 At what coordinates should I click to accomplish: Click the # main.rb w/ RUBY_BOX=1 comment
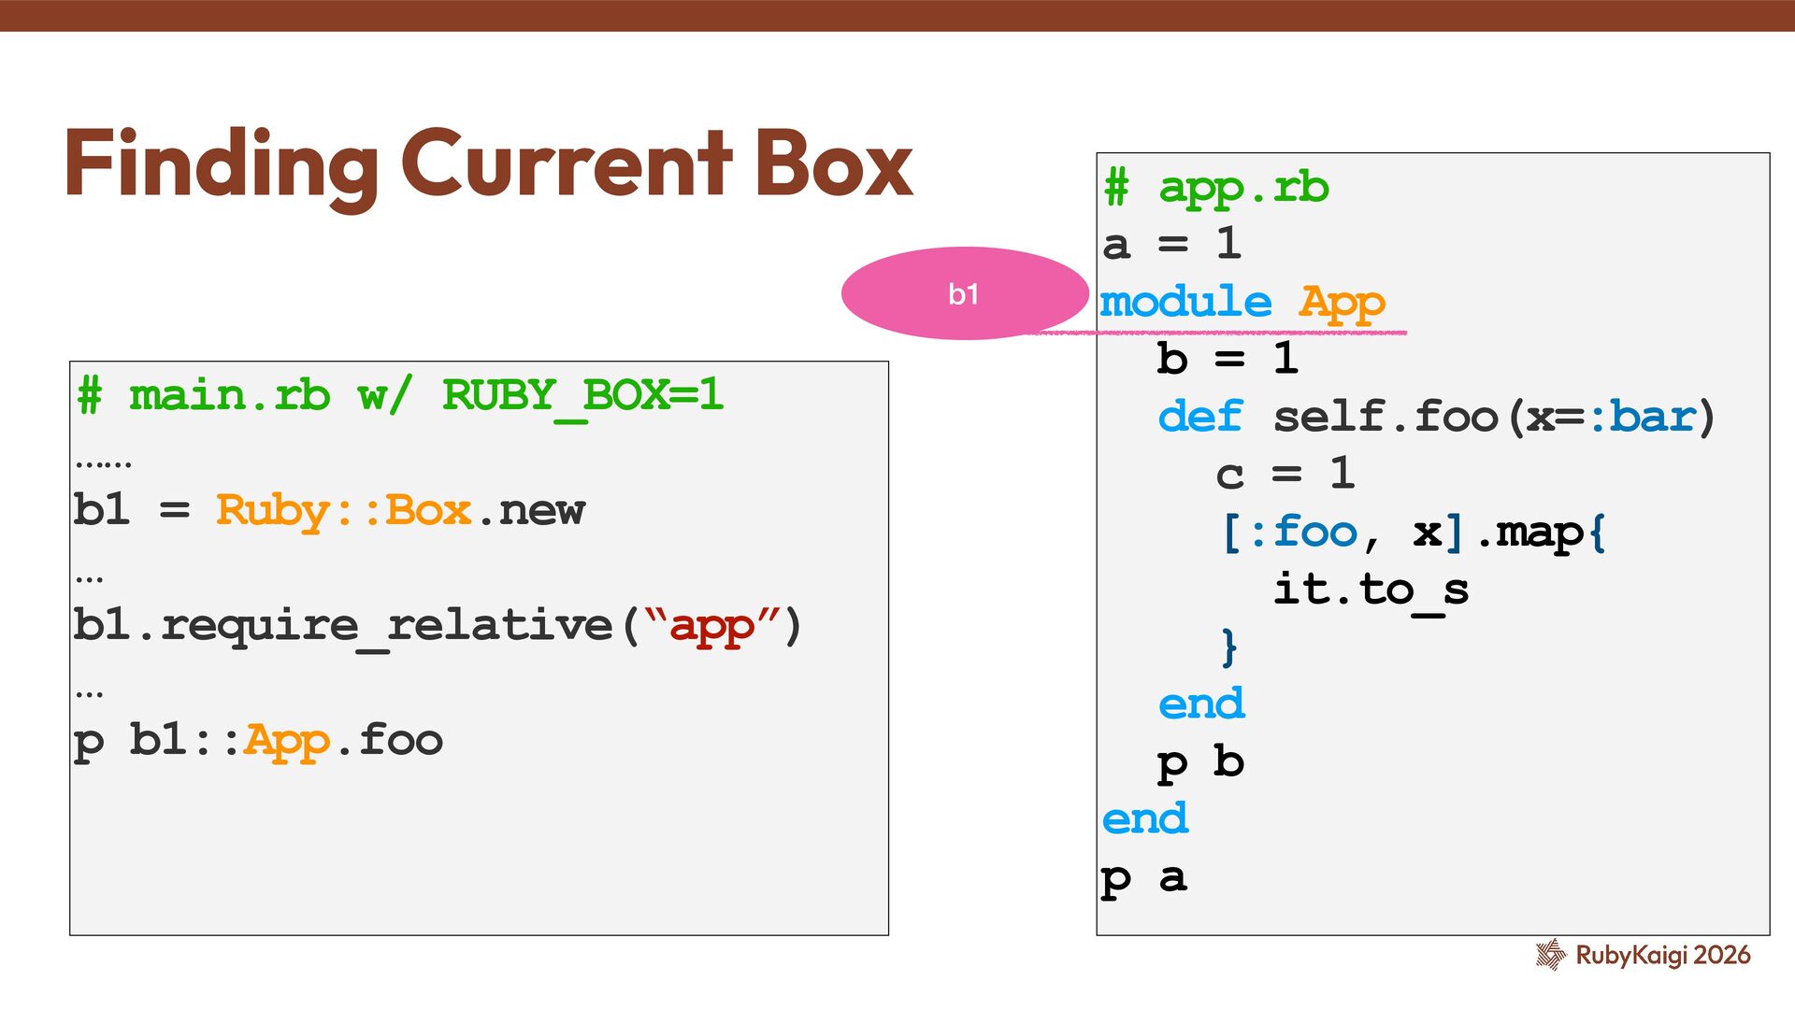(400, 395)
